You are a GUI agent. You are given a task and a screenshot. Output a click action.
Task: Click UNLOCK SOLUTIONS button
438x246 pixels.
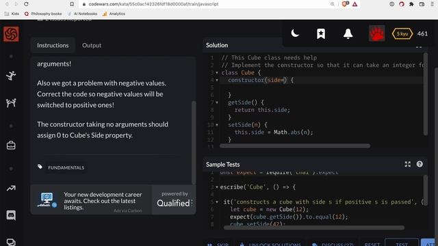click(x=270, y=244)
